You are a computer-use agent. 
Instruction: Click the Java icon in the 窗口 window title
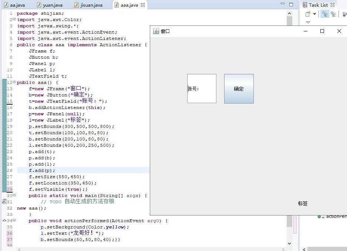(x=156, y=31)
